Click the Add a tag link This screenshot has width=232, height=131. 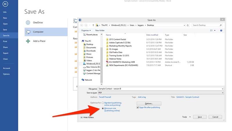tap(142, 97)
